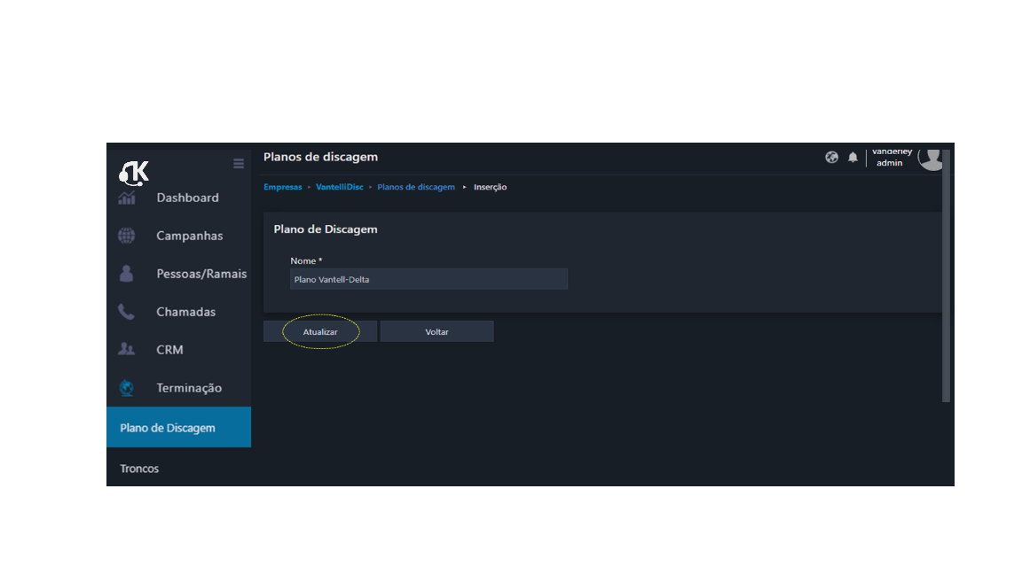Click the Terminação globe icon
The image size is (1022, 574).
pos(127,388)
